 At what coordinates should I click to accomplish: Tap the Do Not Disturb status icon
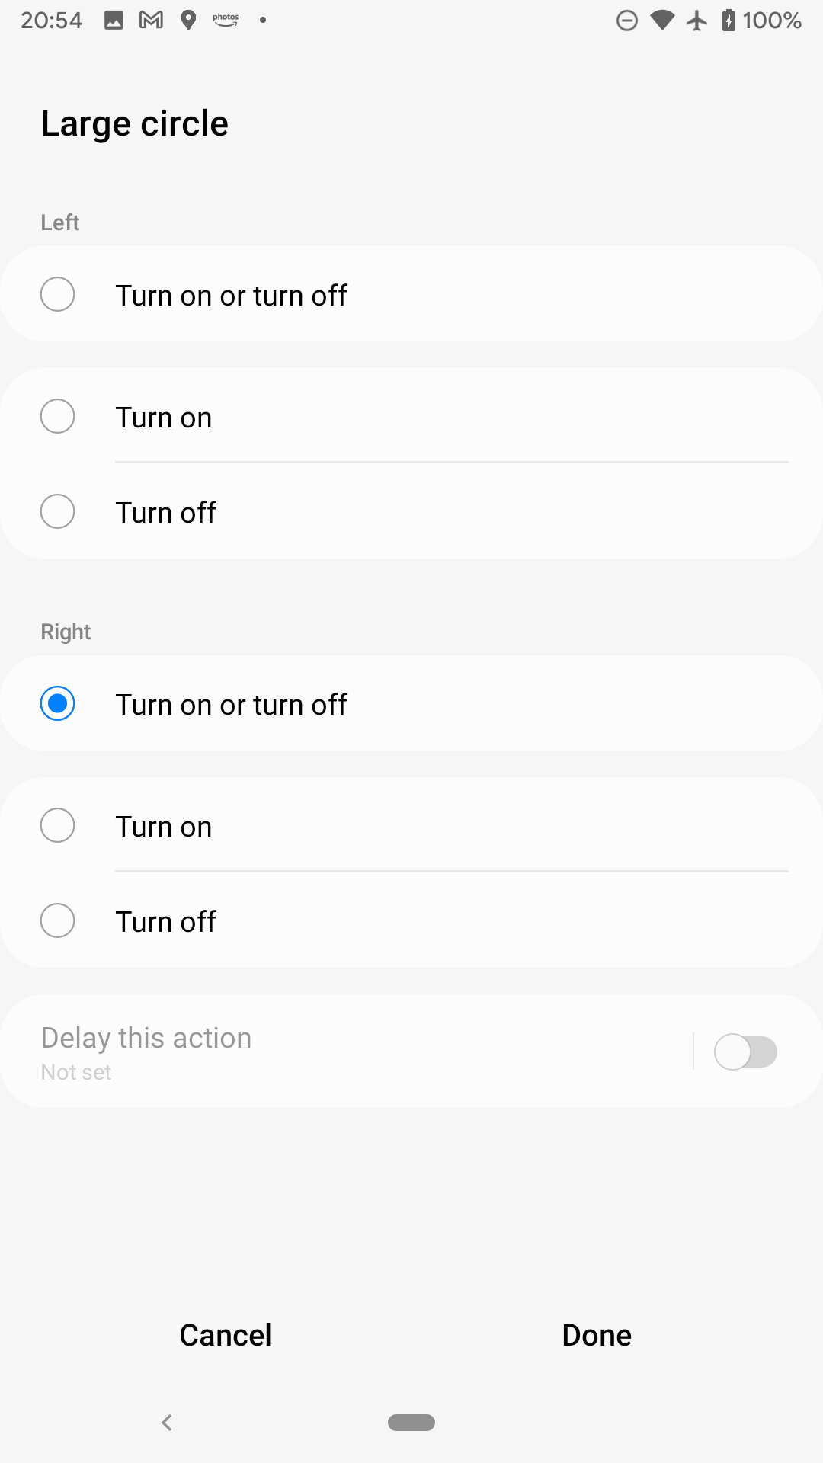[626, 21]
